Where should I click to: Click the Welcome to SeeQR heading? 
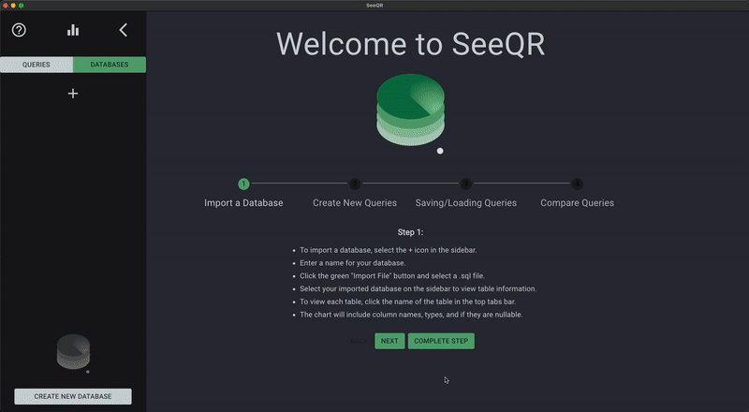tap(411, 44)
